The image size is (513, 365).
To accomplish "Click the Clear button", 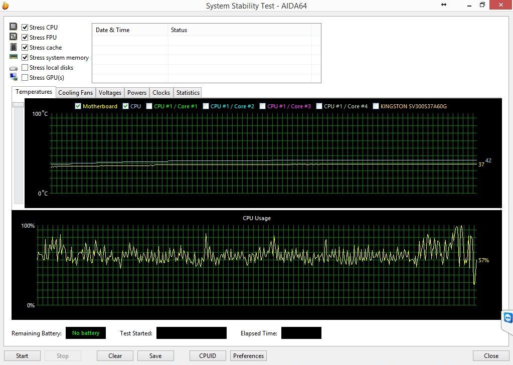I will point(115,355).
